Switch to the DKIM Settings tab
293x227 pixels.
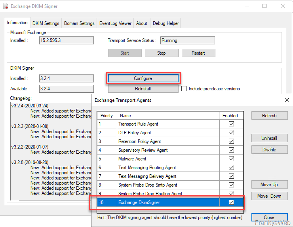coord(46,23)
